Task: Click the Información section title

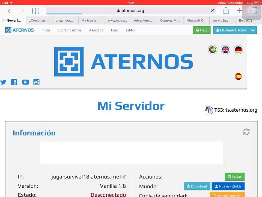Action: click(x=34, y=133)
